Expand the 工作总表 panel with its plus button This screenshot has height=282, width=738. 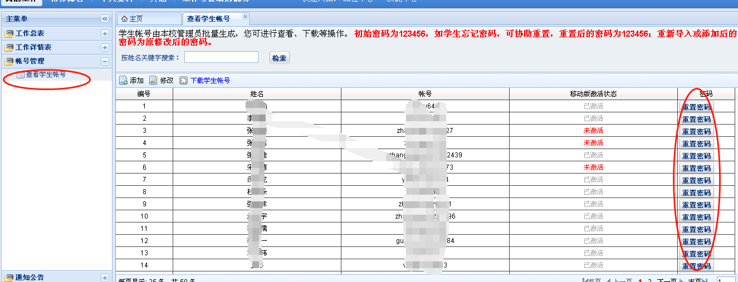[105, 33]
